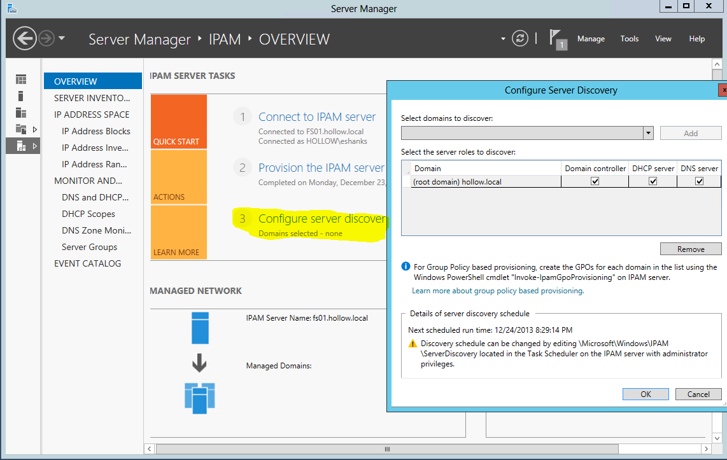Click the back navigation arrow
727x460 pixels.
pyautogui.click(x=25, y=39)
